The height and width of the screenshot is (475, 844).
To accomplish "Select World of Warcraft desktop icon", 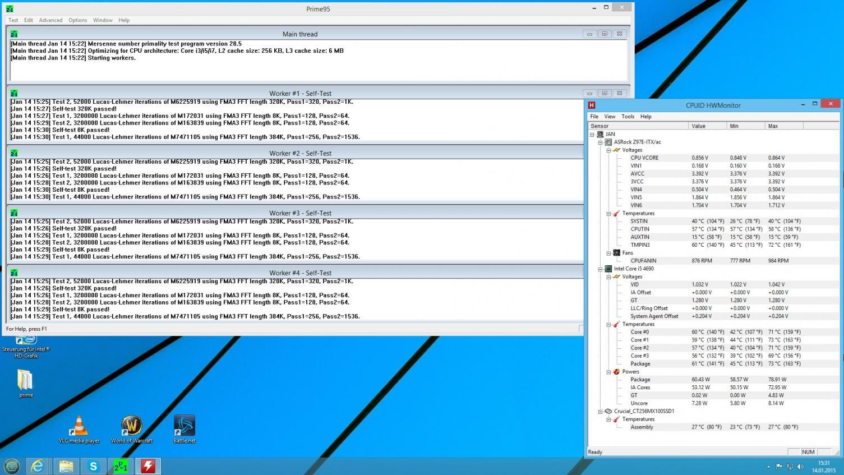I will [132, 430].
